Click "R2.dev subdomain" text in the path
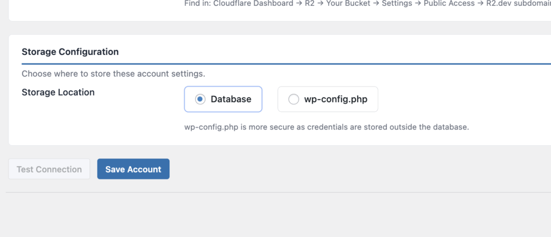 click(517, 3)
